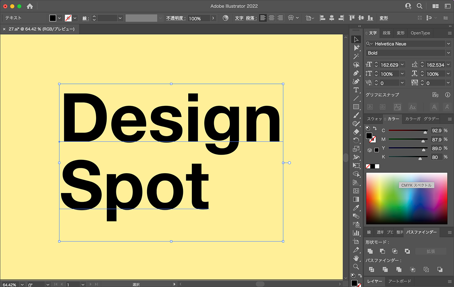The width and height of the screenshot is (454, 287).
Task: Select the Pen tool in the toolbar
Action: 356,73
